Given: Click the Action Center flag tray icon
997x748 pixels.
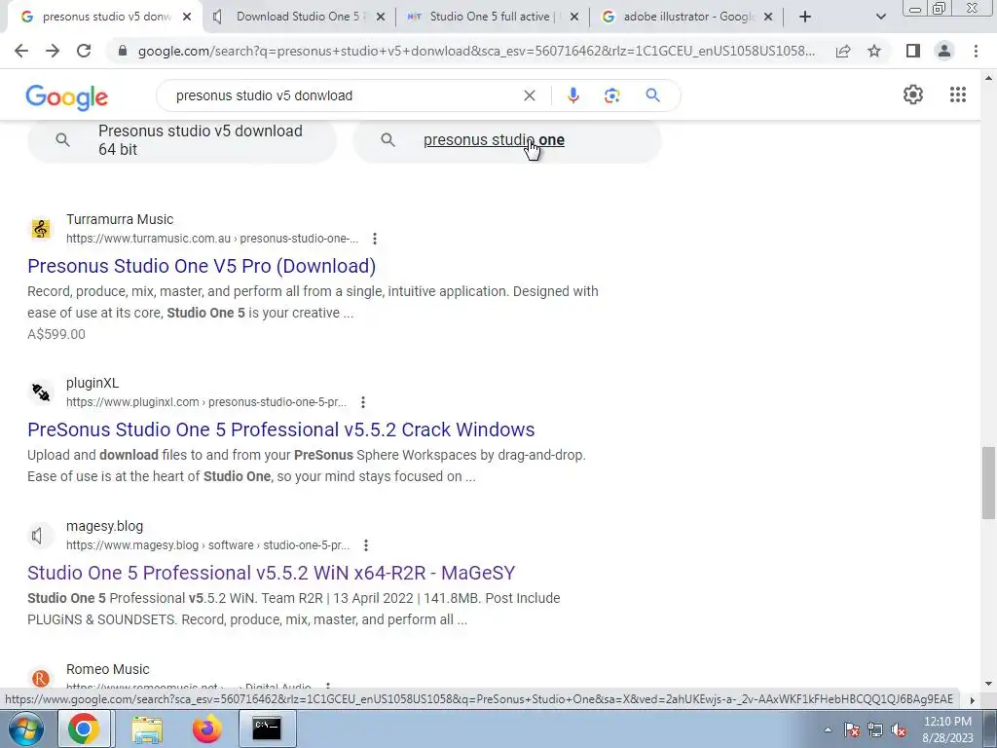Looking at the screenshot, I should pyautogui.click(x=852, y=730).
